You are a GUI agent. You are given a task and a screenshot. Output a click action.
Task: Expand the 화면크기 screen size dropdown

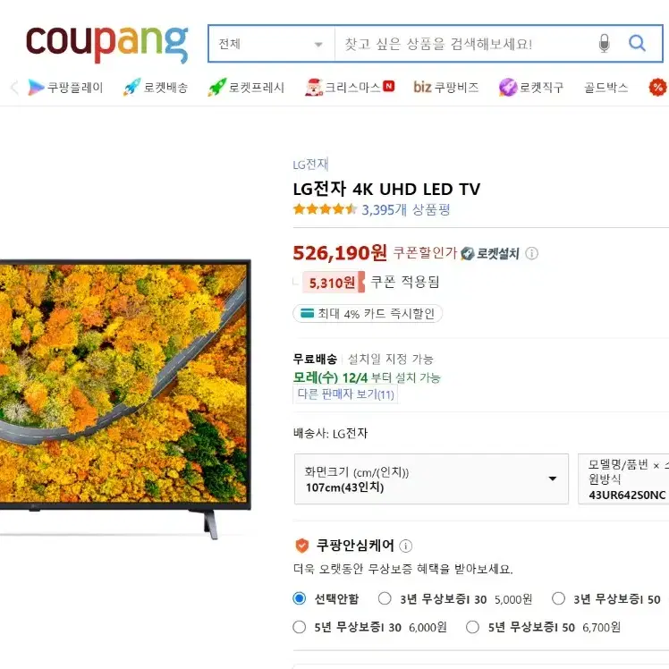tap(431, 479)
